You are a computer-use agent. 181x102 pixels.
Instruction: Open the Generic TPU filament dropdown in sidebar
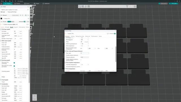coord(15,18)
